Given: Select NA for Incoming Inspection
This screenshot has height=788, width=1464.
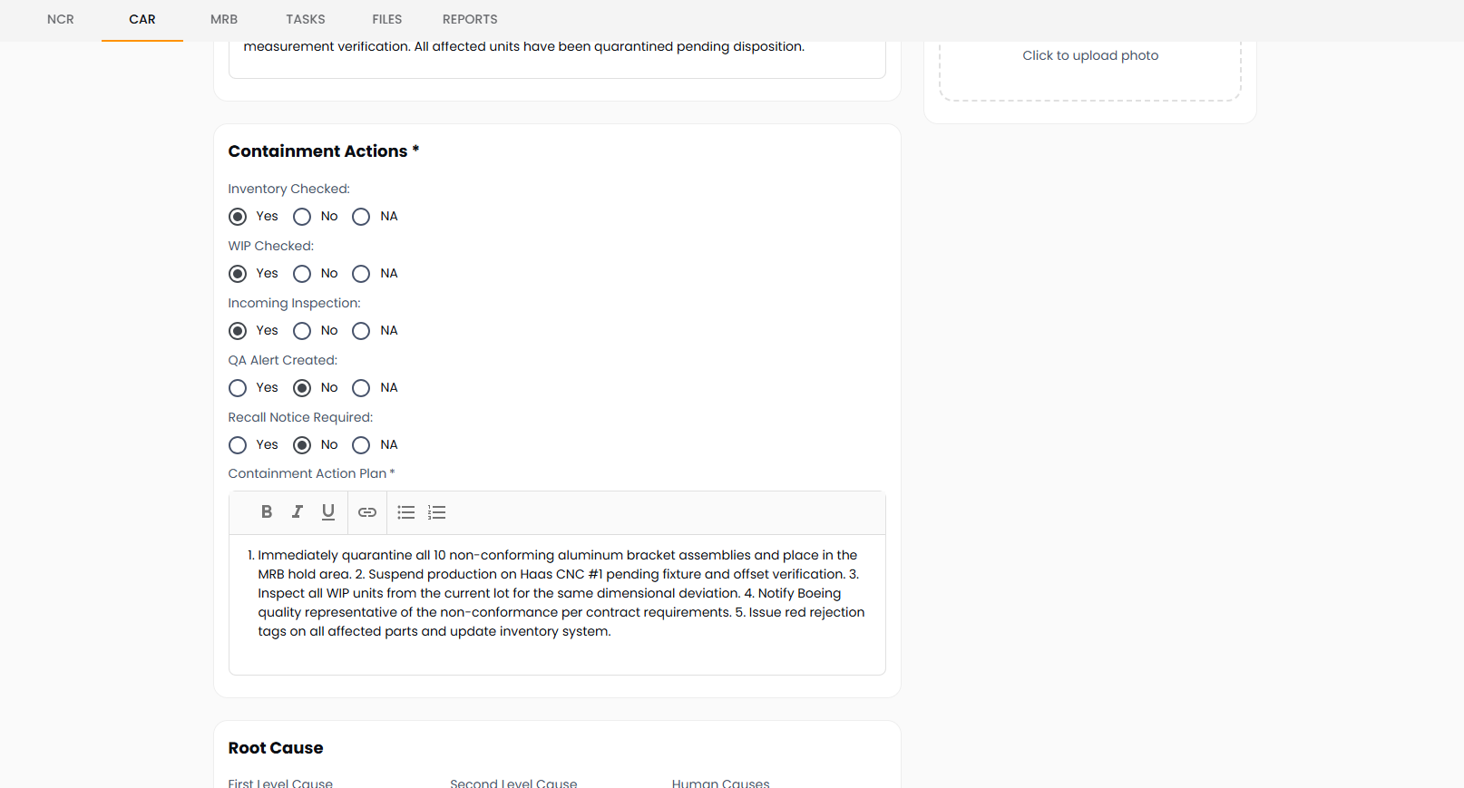Looking at the screenshot, I should click(x=361, y=331).
